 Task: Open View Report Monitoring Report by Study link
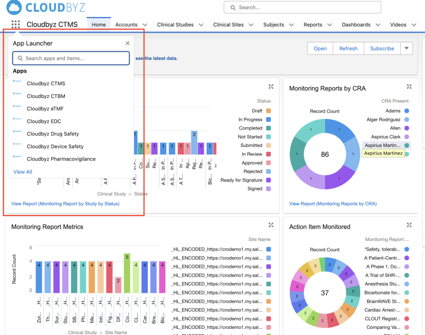click(65, 204)
